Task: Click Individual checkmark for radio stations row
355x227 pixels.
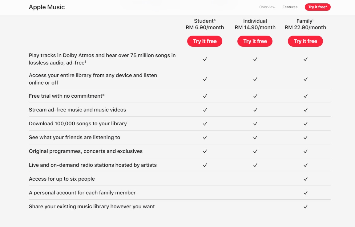Action: coord(255,165)
